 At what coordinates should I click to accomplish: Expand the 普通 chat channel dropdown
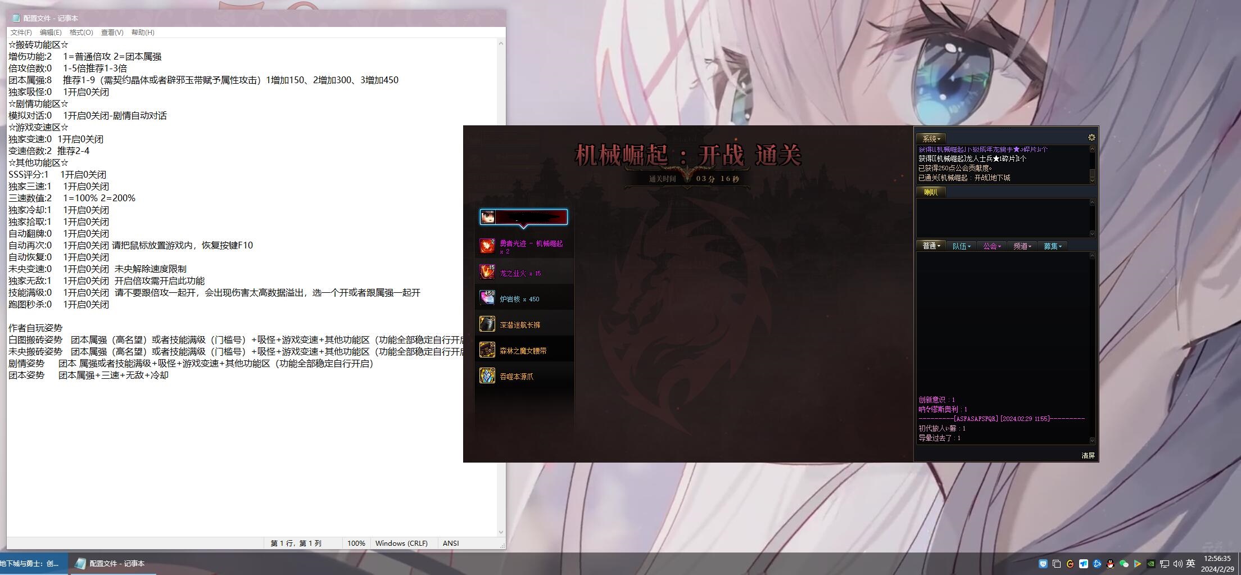931,246
